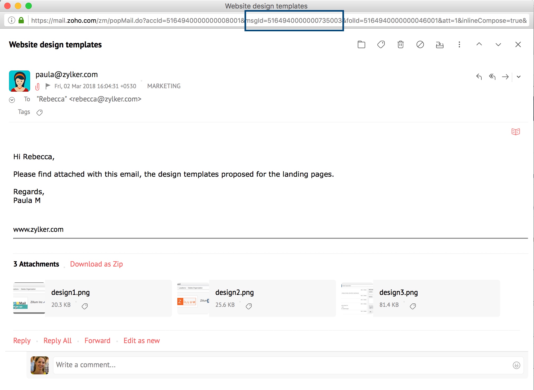Toggle the flag on this email
Screen dimensions: 534x390
[48, 86]
